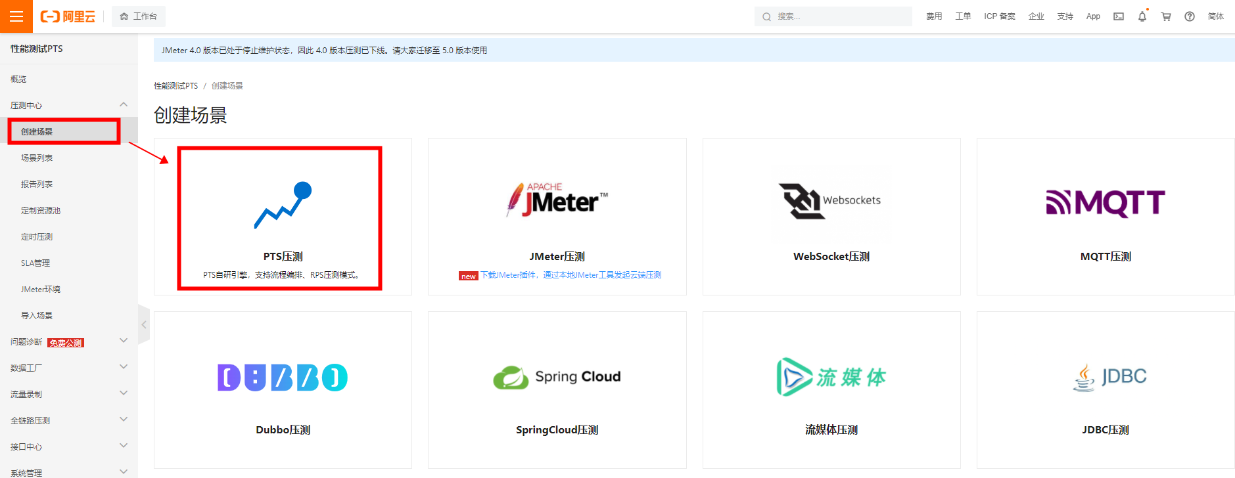Image resolution: width=1235 pixels, height=478 pixels.
Task: Click the red new tag under JMeter
Action: [x=468, y=276]
